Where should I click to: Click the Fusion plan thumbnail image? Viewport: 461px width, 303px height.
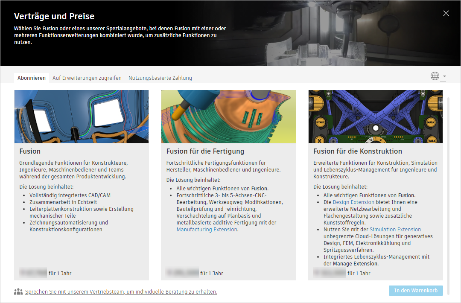click(82, 117)
